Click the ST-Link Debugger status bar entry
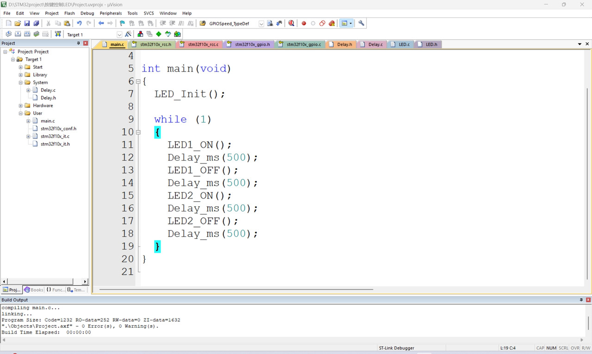Screen dimensions: 592x354 pos(396,348)
